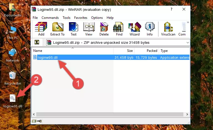The image size is (213, 130).
Task: Click the WinRAR title bar icon
Action: click(x=34, y=9)
